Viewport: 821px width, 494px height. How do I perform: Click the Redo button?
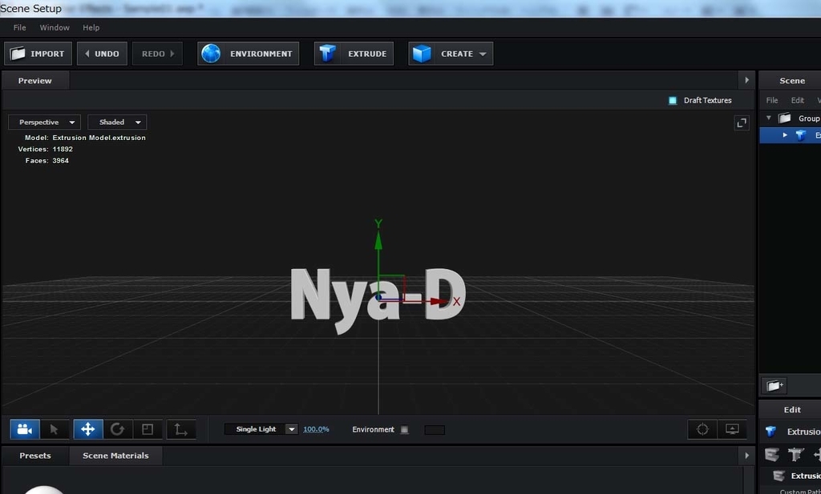coord(158,54)
